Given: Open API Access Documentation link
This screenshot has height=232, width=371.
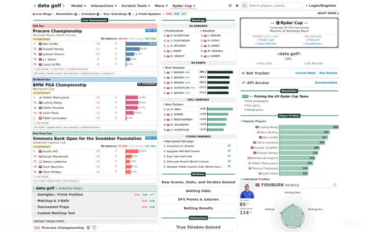Looking at the screenshot, I should pyautogui.click(x=326, y=83).
